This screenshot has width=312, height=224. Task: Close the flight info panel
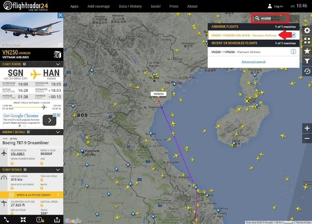pyautogui.click(x=60, y=15)
